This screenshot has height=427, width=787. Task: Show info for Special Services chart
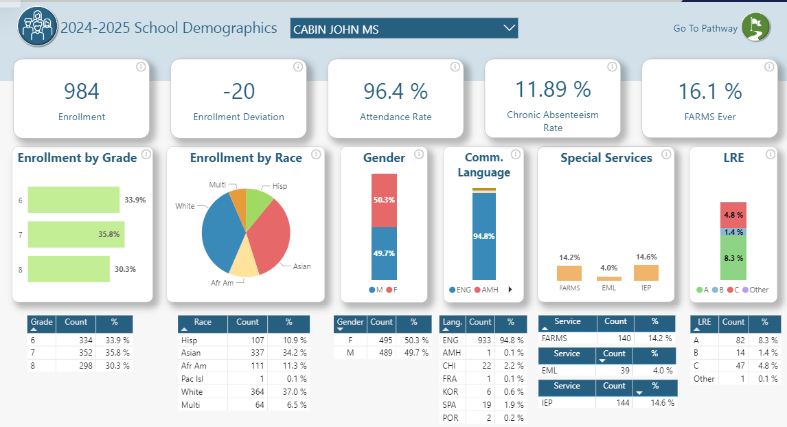click(x=666, y=154)
